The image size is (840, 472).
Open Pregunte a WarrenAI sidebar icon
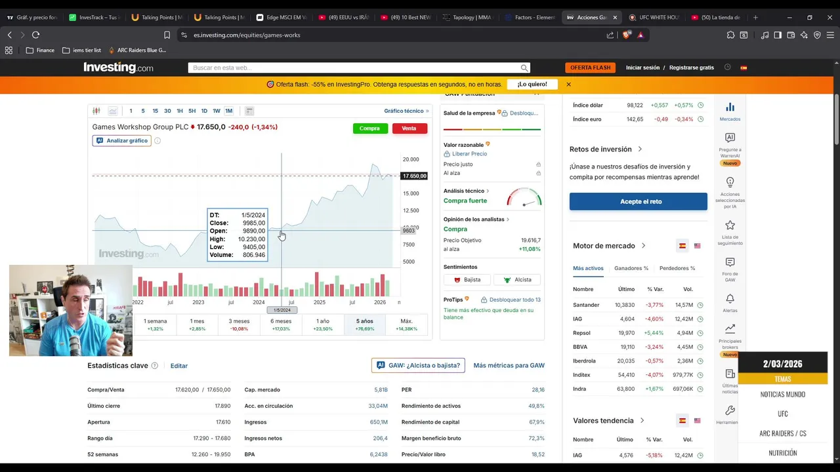(730, 138)
